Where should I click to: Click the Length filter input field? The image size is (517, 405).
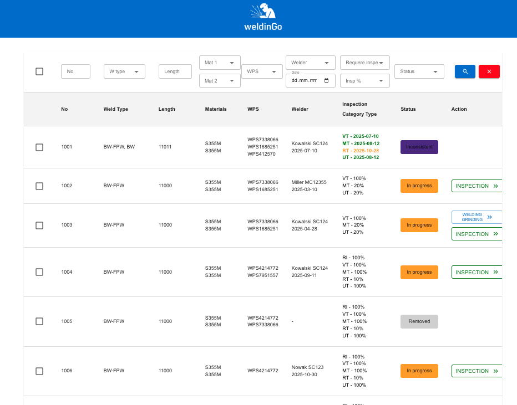(175, 71)
